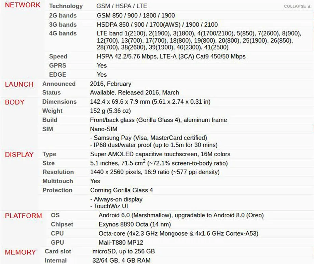This screenshot has height=264, width=314.
Task: Open the Card slot spec label
Action: tap(58, 251)
